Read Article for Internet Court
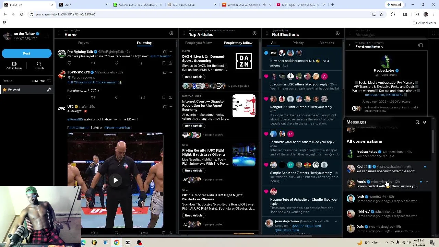This screenshot has width=439, height=247. pos(194,126)
